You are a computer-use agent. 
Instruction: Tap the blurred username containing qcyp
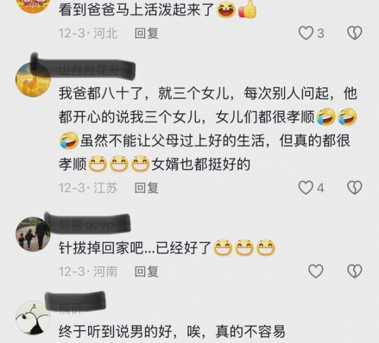(x=86, y=225)
